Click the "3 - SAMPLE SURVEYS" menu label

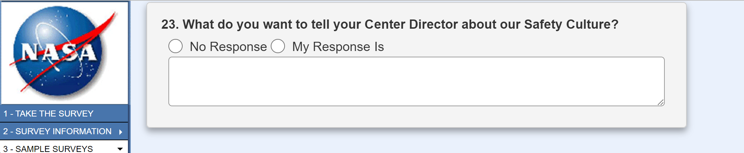[48, 149]
